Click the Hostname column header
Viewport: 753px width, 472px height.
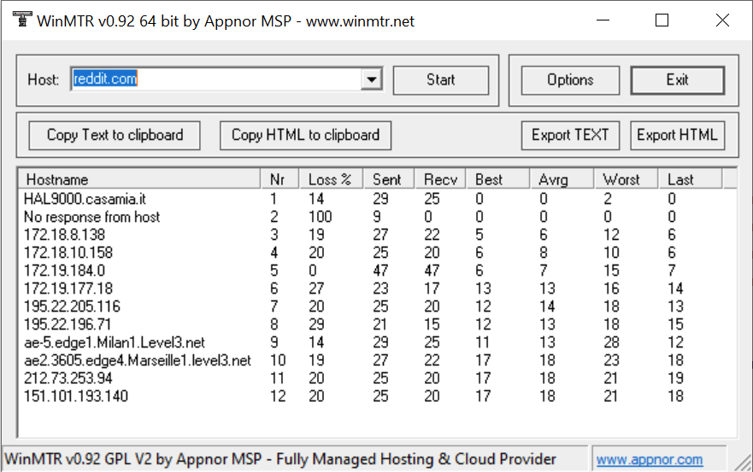[139, 179]
